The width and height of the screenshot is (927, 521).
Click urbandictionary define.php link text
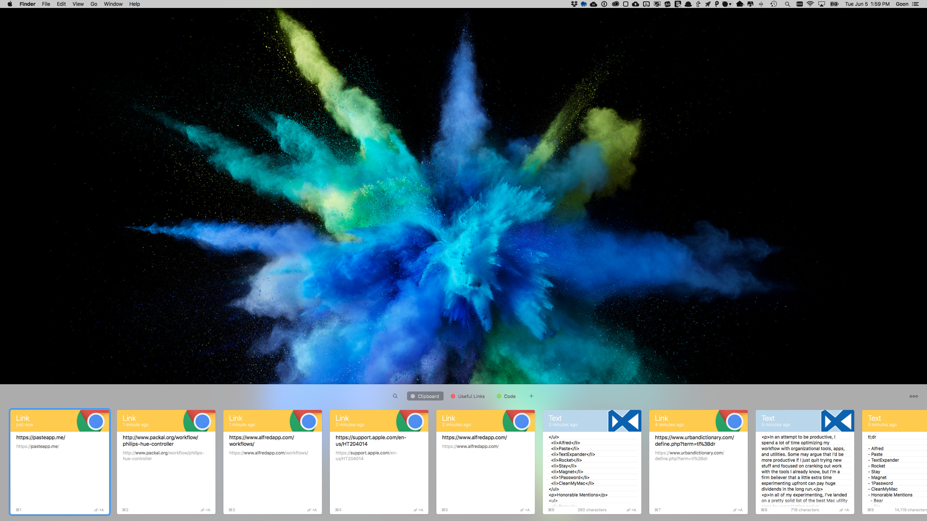(694, 441)
